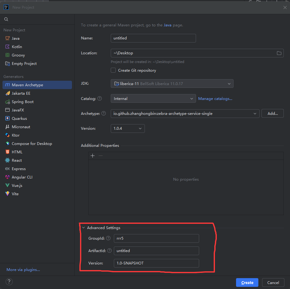290x289 pixels.
Task: Choose Jakarta EE generator
Action: pyautogui.click(x=37, y=93)
